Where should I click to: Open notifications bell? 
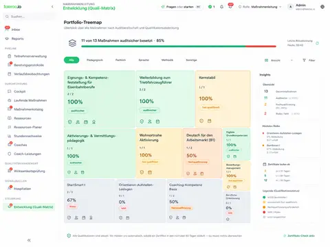tap(221, 7)
